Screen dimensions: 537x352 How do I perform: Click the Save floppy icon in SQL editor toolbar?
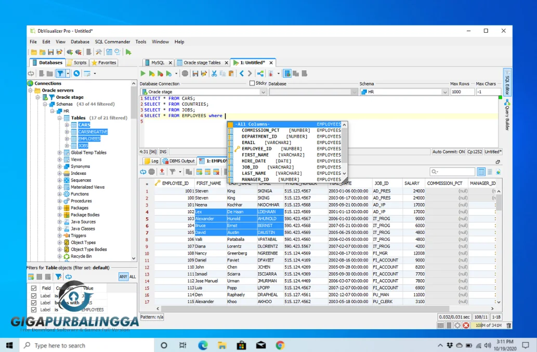195,73
